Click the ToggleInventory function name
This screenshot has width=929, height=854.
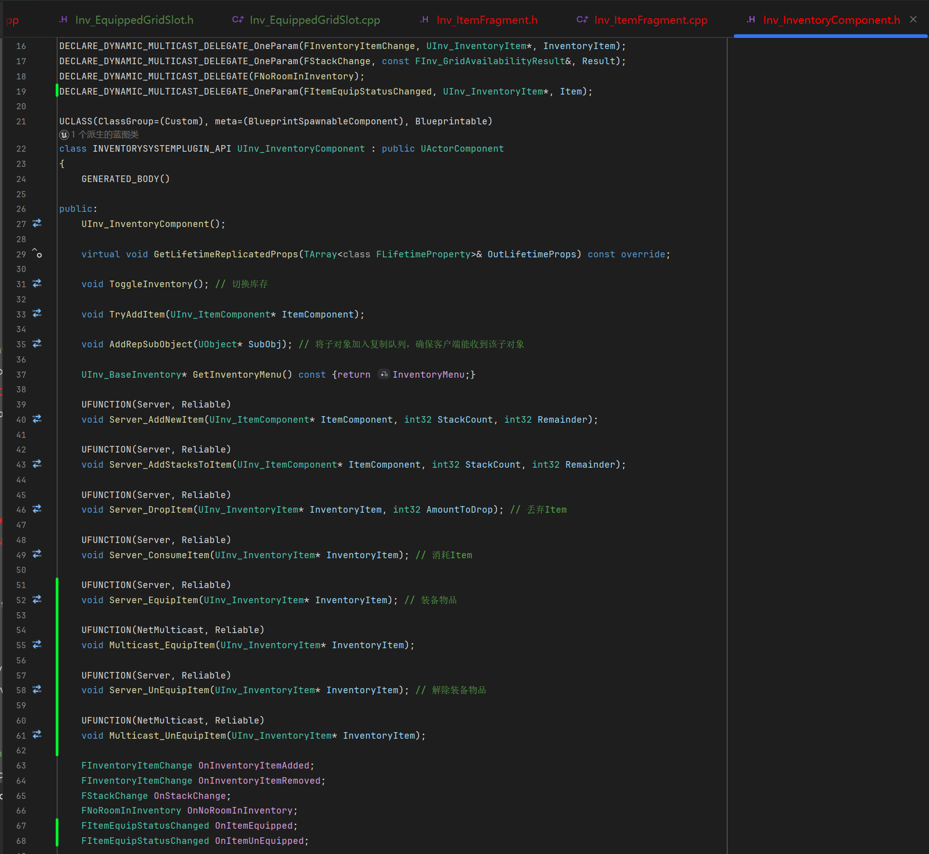(151, 284)
